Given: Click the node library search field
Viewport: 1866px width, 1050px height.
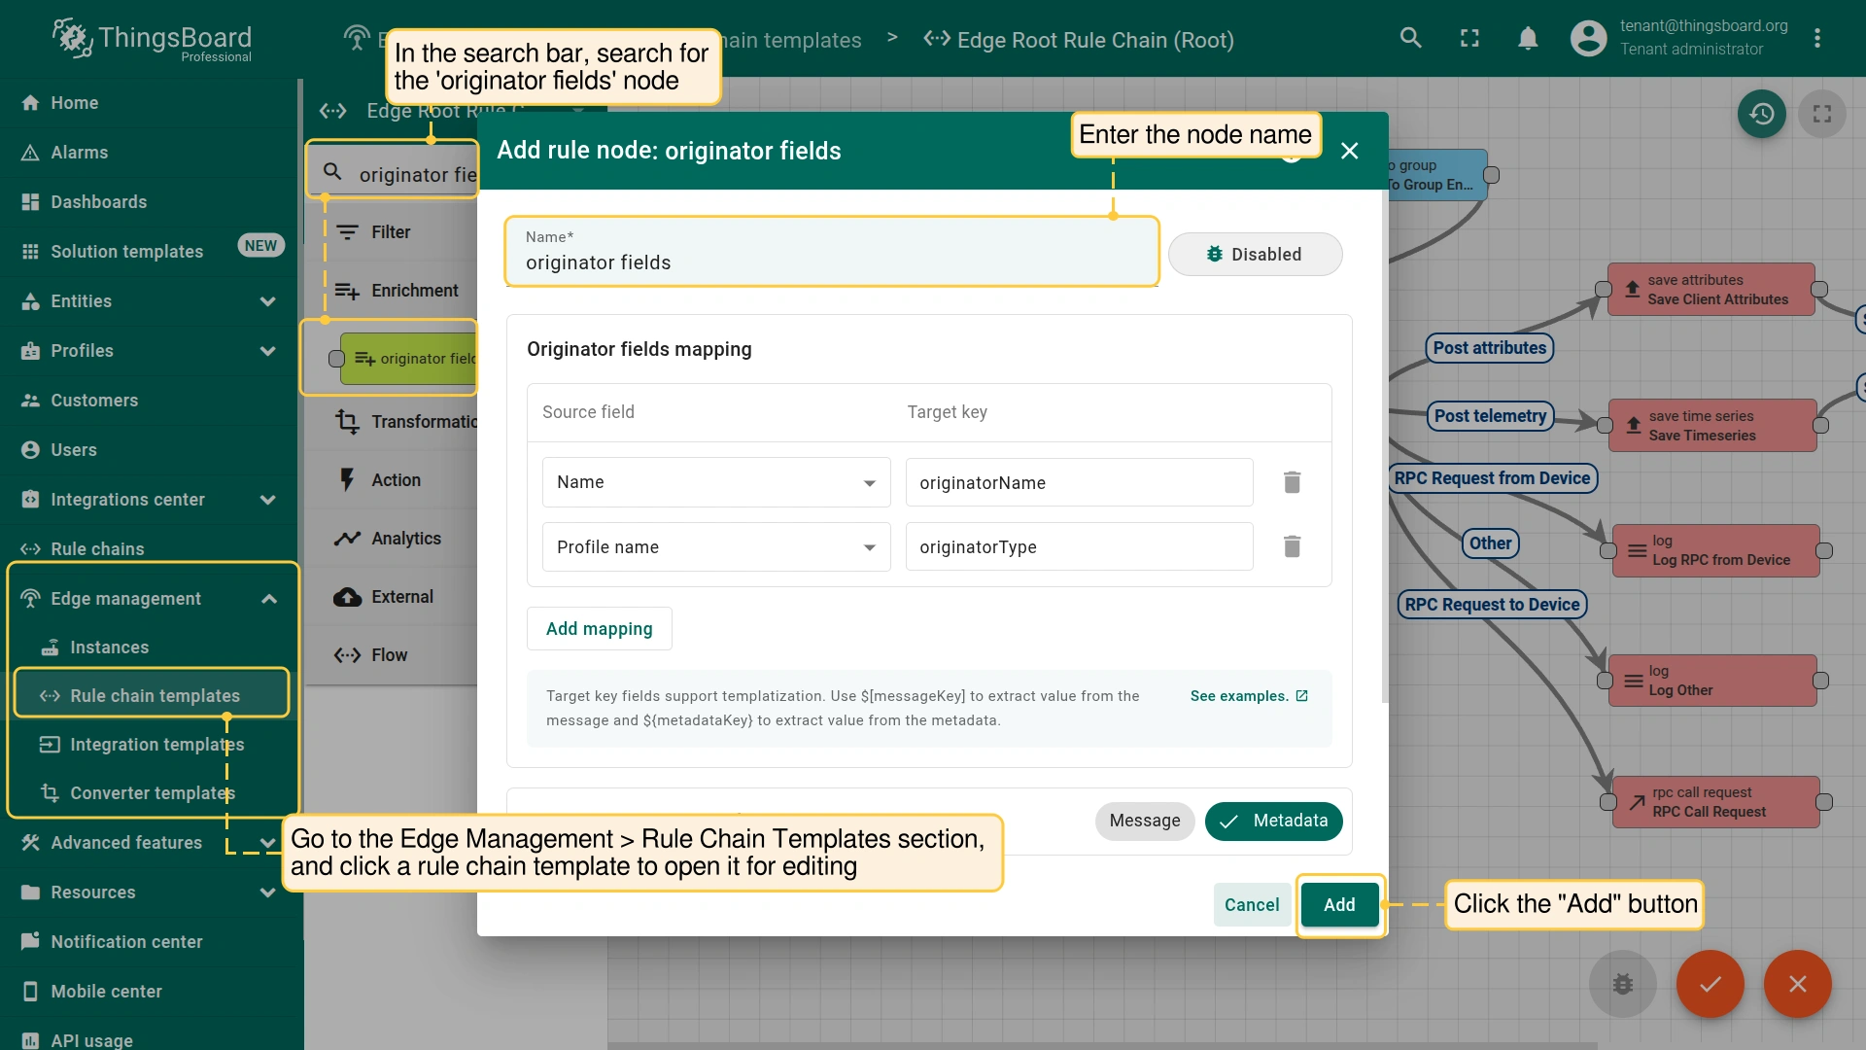Looking at the screenshot, I should coord(416,175).
